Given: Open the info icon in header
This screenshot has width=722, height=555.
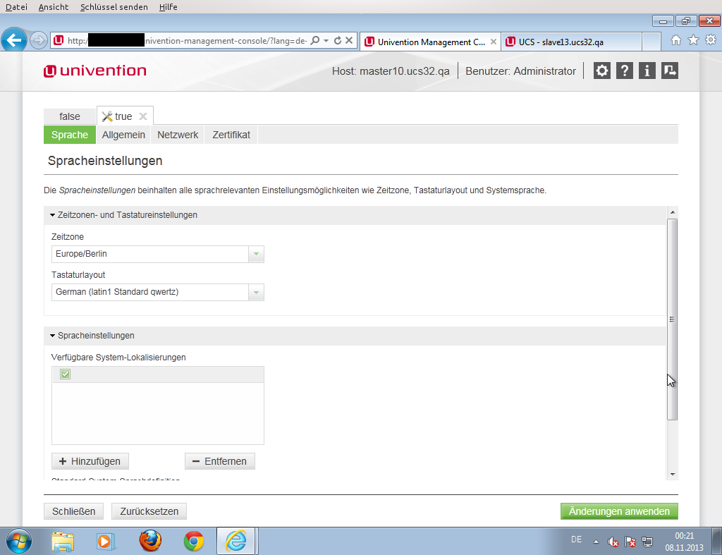Looking at the screenshot, I should coord(647,71).
